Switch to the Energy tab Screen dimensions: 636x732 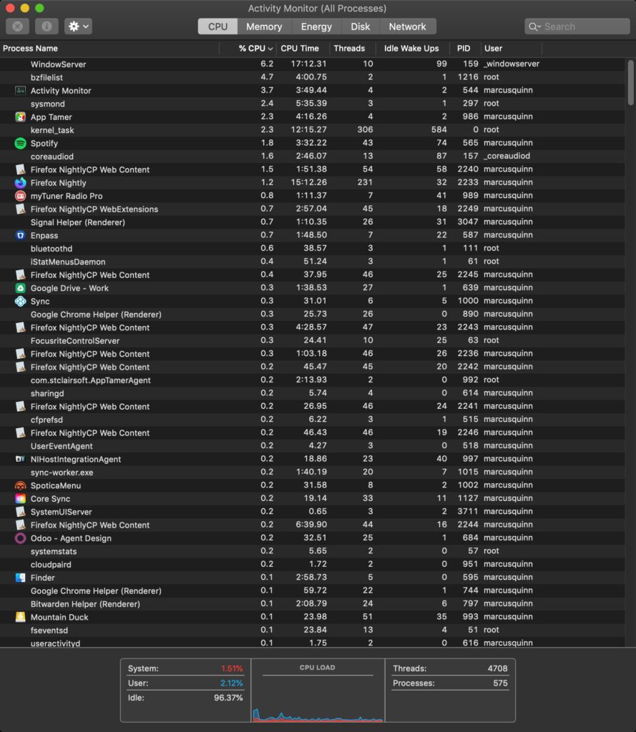316,26
